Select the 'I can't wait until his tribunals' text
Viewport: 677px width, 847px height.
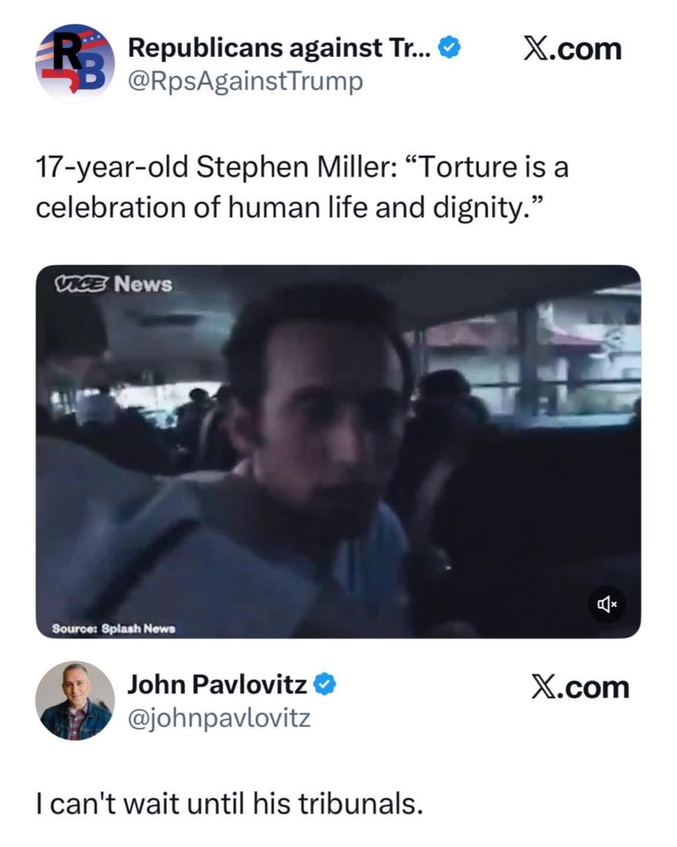tap(229, 803)
